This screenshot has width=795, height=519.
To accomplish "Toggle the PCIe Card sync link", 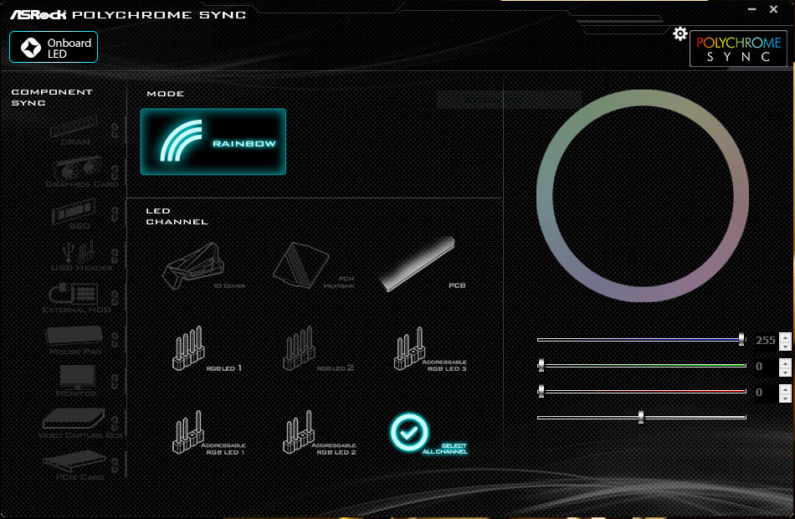I will [x=115, y=465].
